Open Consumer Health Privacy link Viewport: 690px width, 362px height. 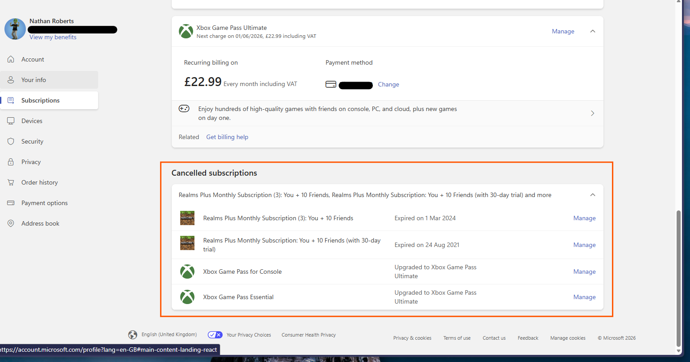coord(309,335)
